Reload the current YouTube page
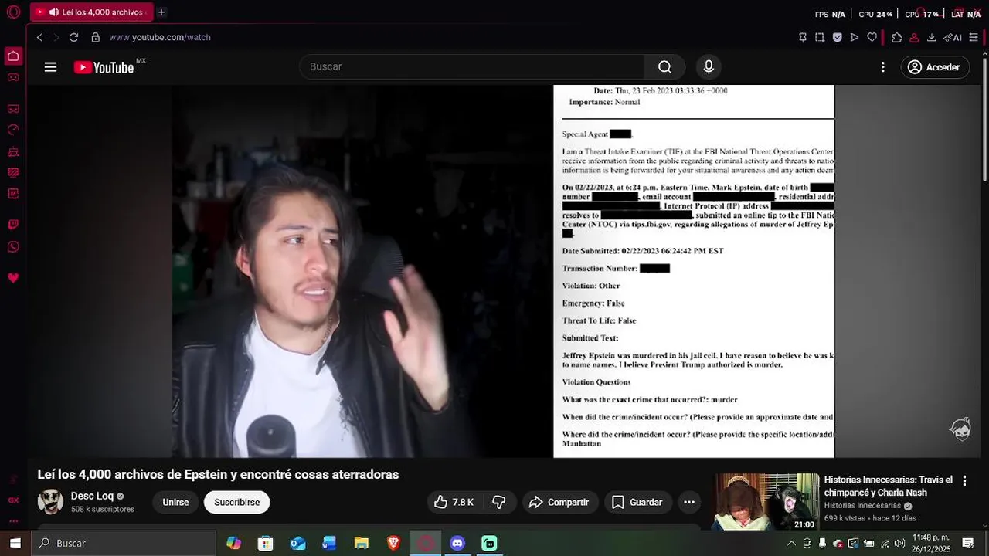This screenshot has width=989, height=556. (73, 37)
